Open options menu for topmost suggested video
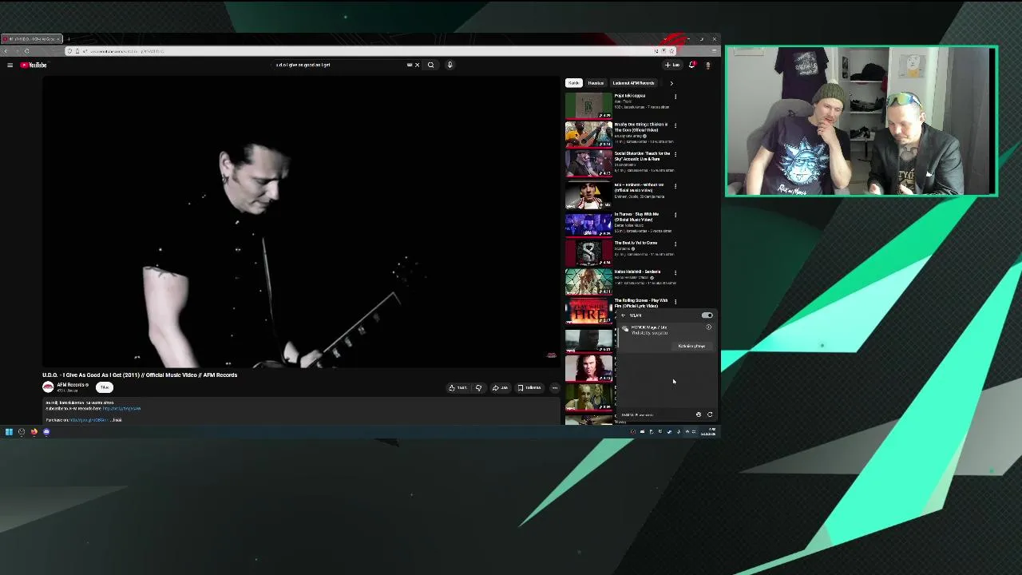The width and height of the screenshot is (1022, 575). point(675,97)
